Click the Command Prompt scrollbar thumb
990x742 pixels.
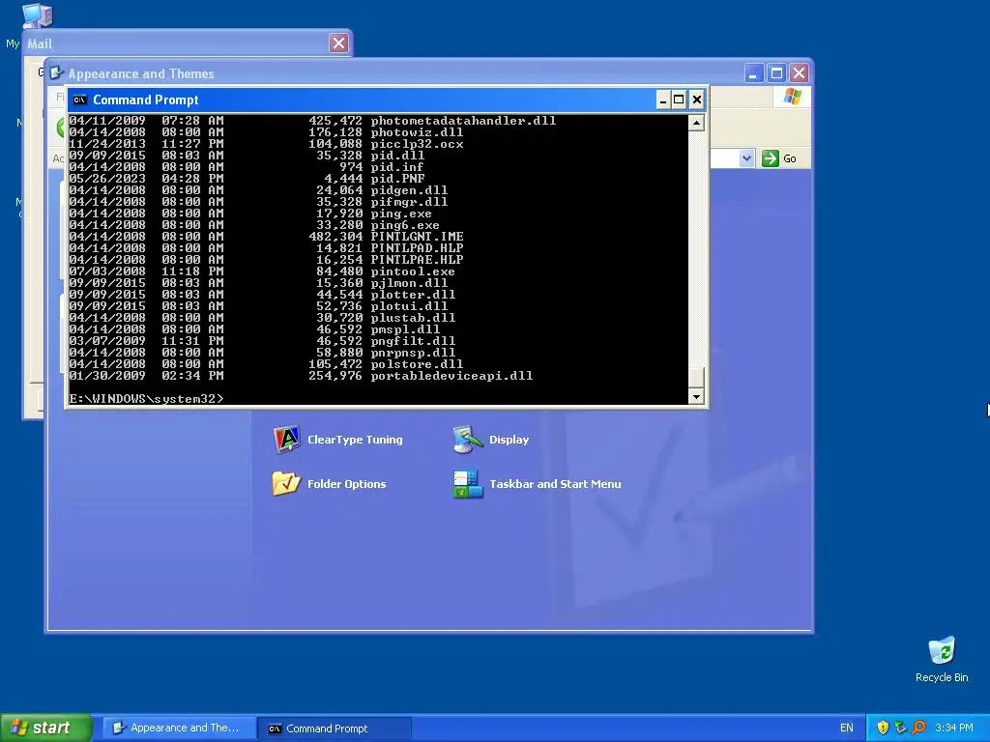[696, 378]
